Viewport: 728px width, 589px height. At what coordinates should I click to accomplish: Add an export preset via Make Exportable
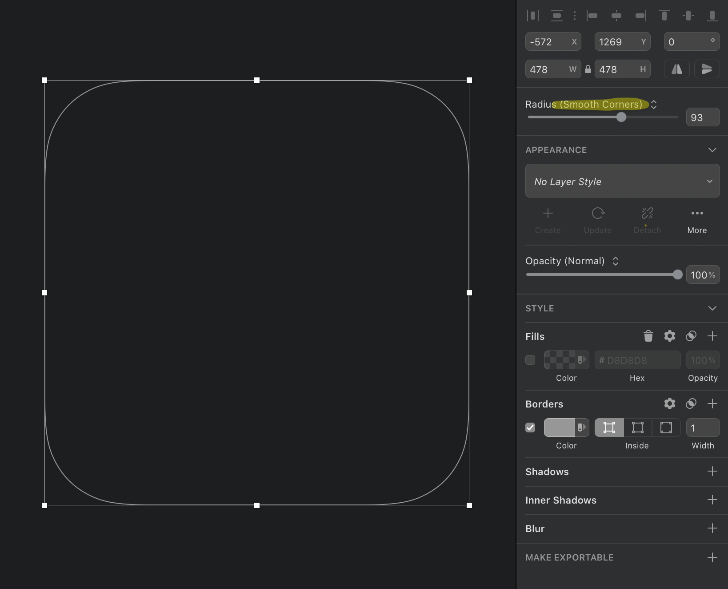pyautogui.click(x=712, y=557)
